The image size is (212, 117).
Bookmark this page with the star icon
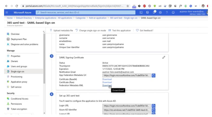(128, 6)
